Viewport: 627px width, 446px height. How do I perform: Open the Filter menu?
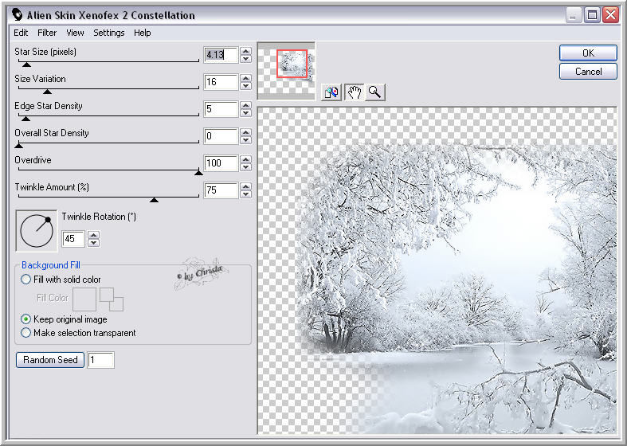click(47, 33)
